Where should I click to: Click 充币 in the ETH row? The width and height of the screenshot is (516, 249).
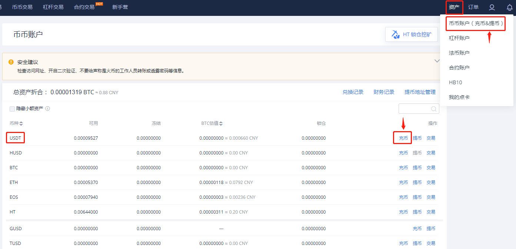click(403, 183)
